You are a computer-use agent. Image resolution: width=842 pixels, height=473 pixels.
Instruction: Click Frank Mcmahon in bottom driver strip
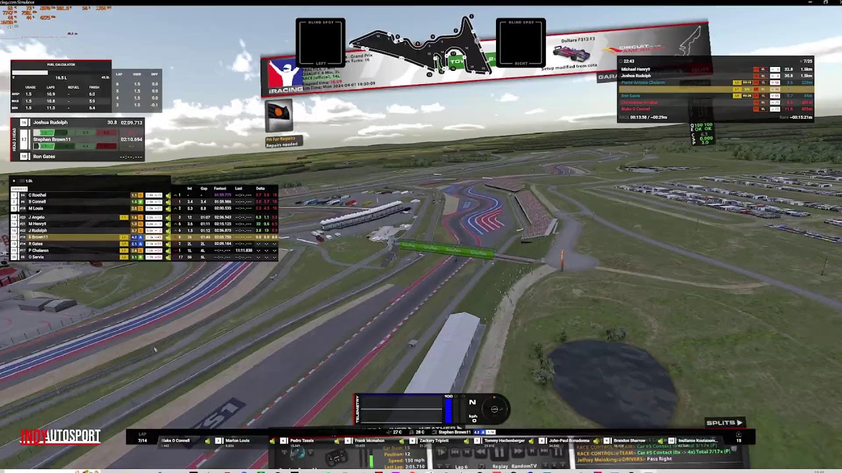[x=369, y=441]
